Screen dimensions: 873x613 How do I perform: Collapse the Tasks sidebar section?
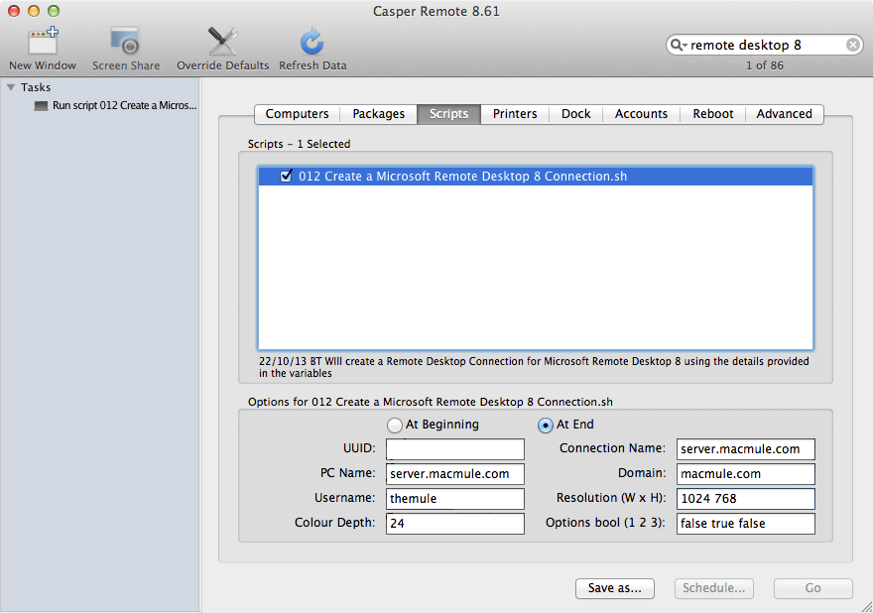pyautogui.click(x=10, y=86)
